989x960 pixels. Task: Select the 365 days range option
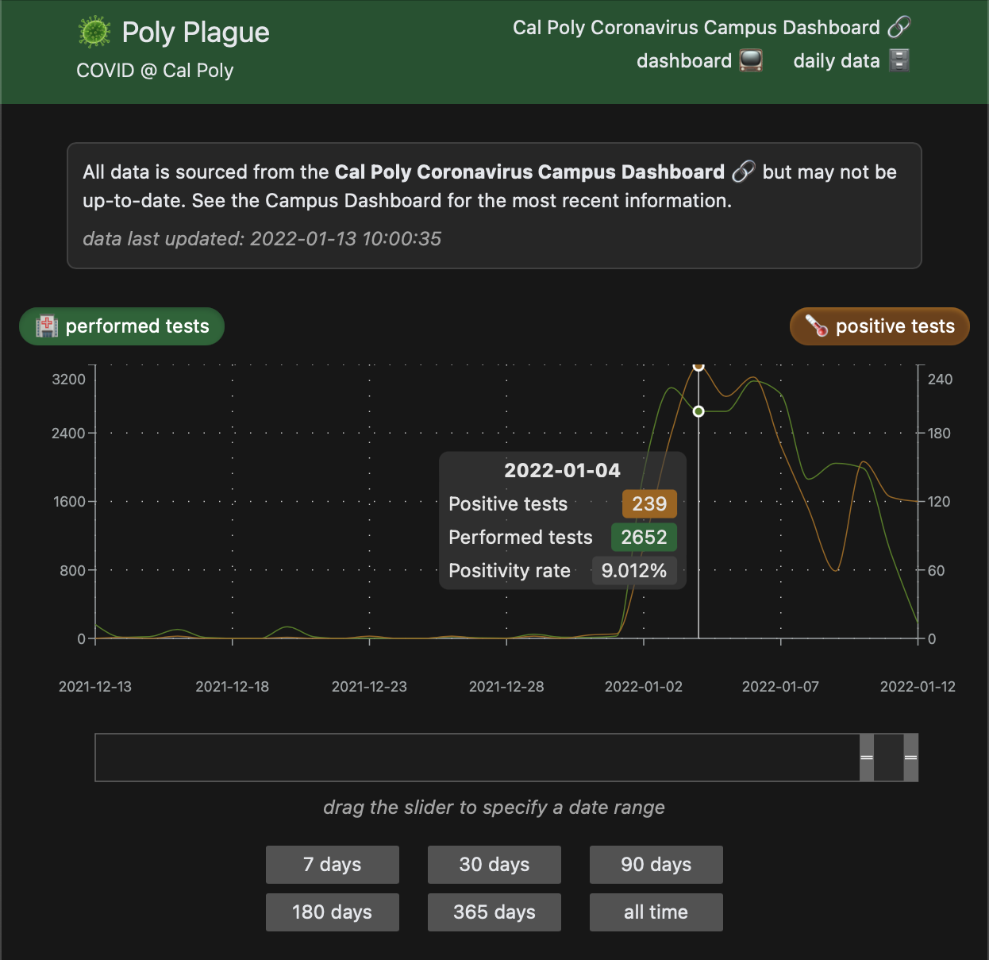coord(494,912)
